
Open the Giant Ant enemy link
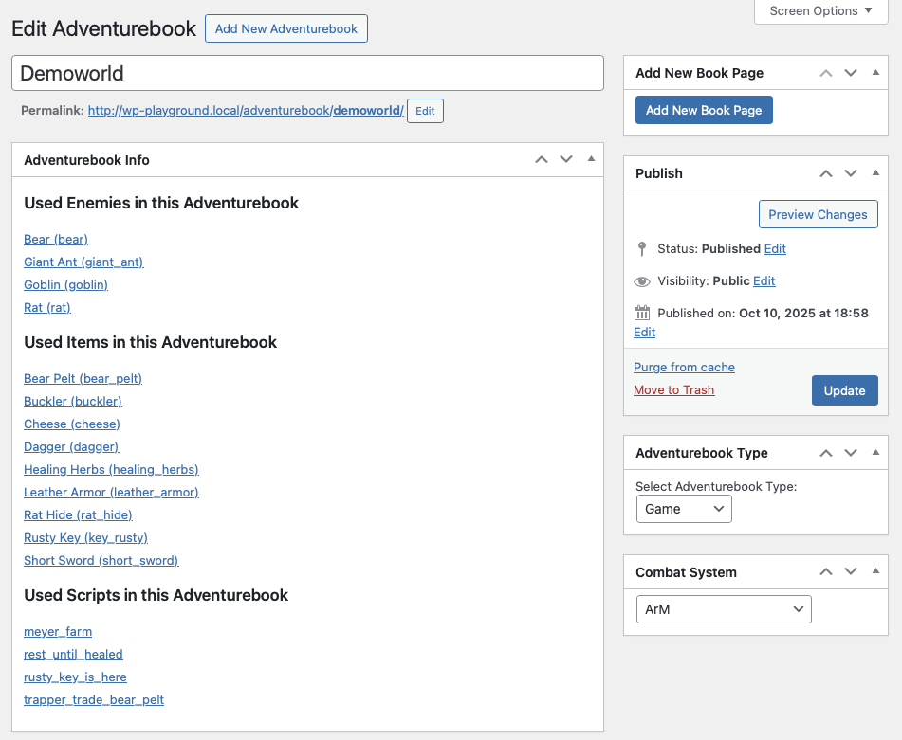pos(83,262)
